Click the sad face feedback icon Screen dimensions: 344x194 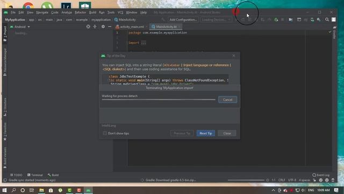tap(327, 180)
